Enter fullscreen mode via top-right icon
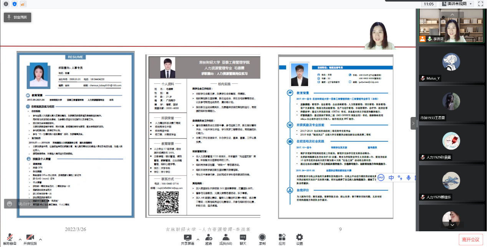The width and height of the screenshot is (487, 247). point(480,4)
